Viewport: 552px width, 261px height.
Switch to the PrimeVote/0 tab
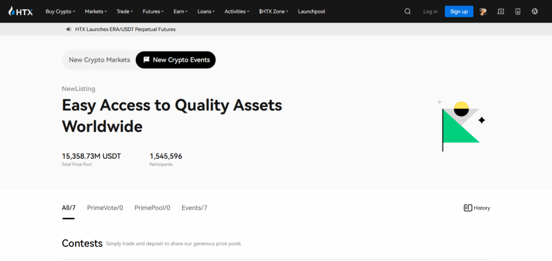point(105,208)
